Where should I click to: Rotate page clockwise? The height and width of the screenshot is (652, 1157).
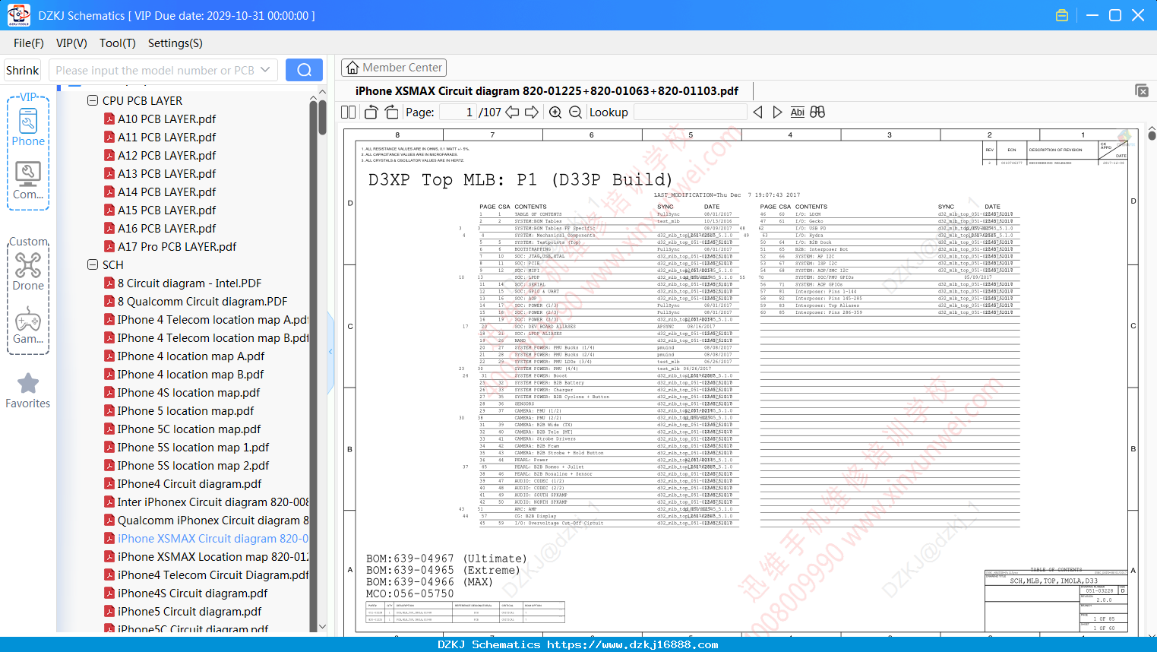click(x=391, y=112)
